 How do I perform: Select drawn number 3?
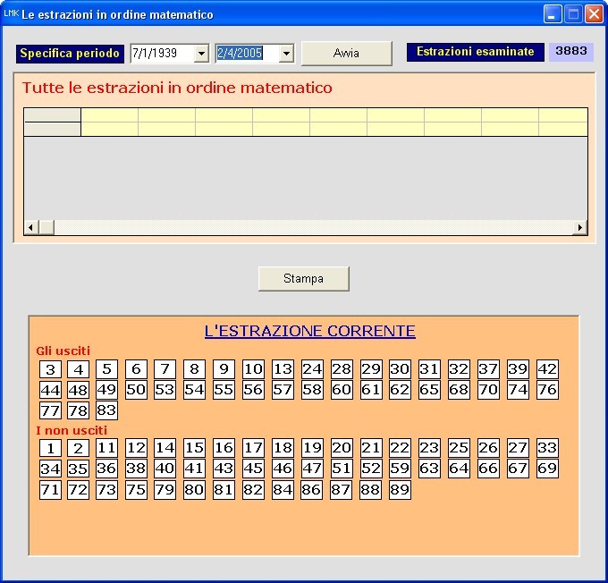[x=50, y=369]
